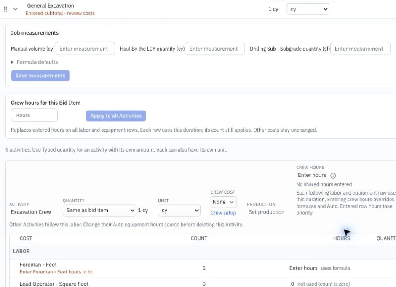Focus the Haul By the LCY quantity field

click(x=215, y=49)
